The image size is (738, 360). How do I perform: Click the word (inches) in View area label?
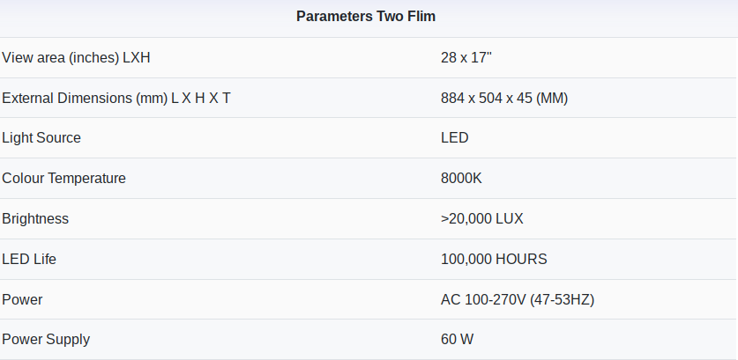click(93, 58)
